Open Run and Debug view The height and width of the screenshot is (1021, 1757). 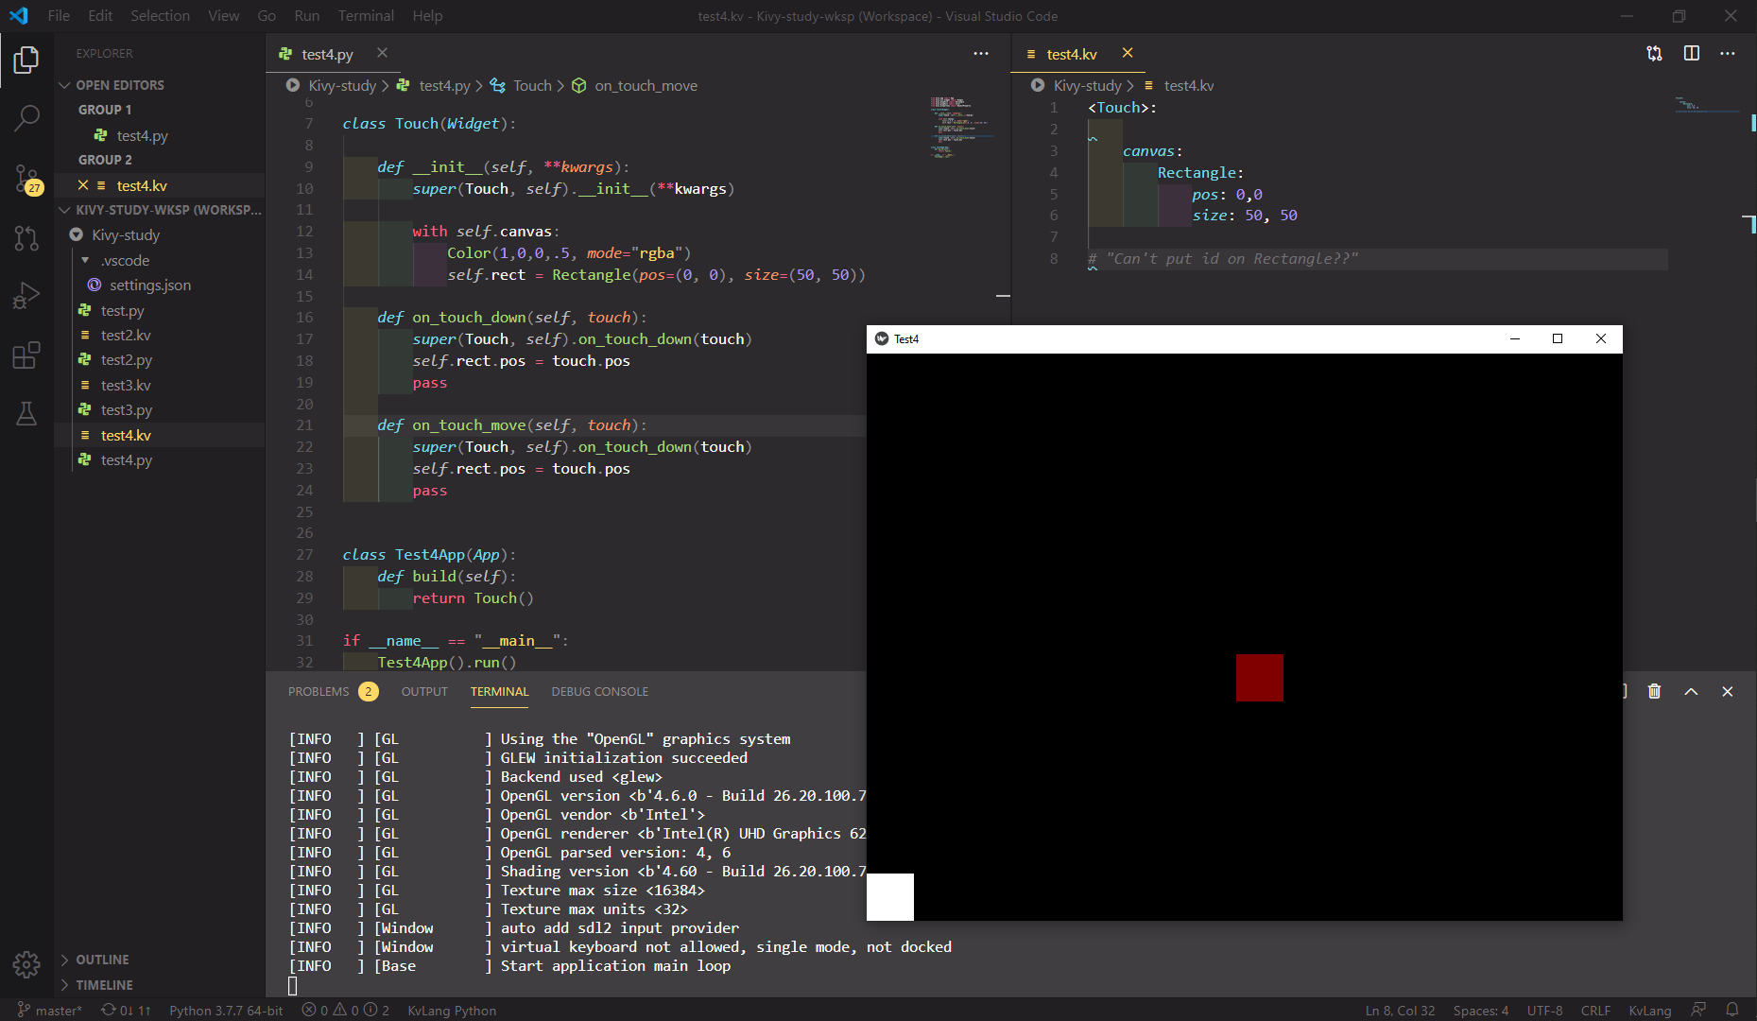[x=26, y=296]
